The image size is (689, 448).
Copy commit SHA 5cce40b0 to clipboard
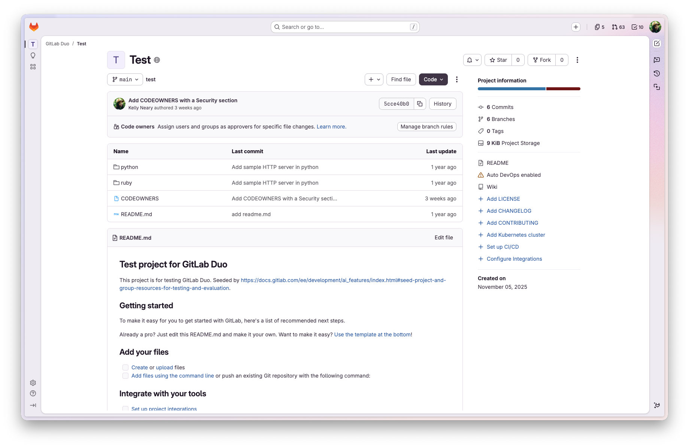(x=420, y=104)
